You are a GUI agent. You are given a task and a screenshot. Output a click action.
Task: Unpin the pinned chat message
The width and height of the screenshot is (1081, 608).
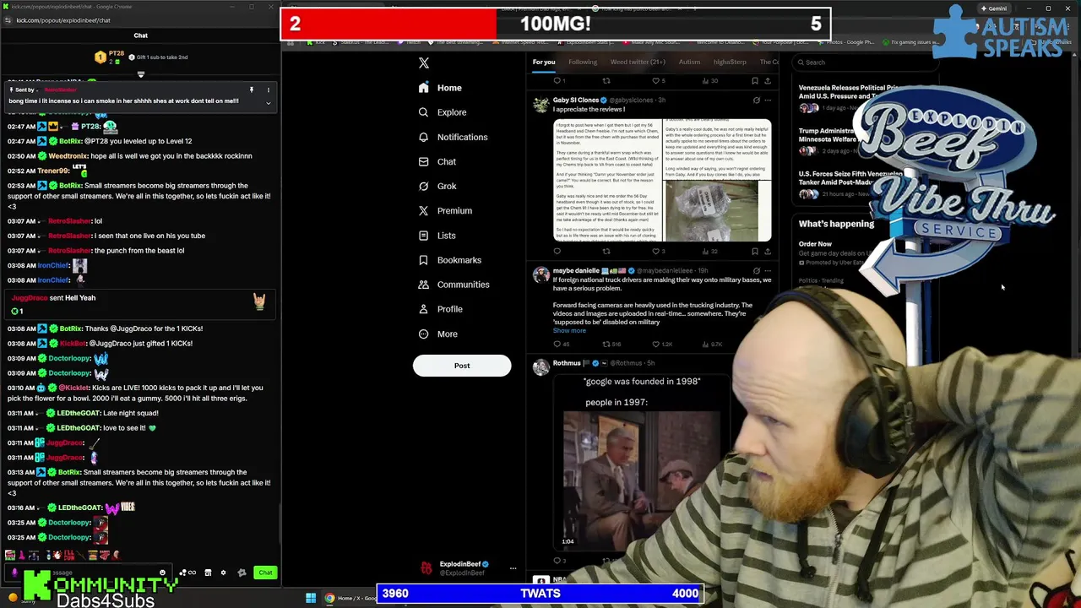tap(251, 90)
